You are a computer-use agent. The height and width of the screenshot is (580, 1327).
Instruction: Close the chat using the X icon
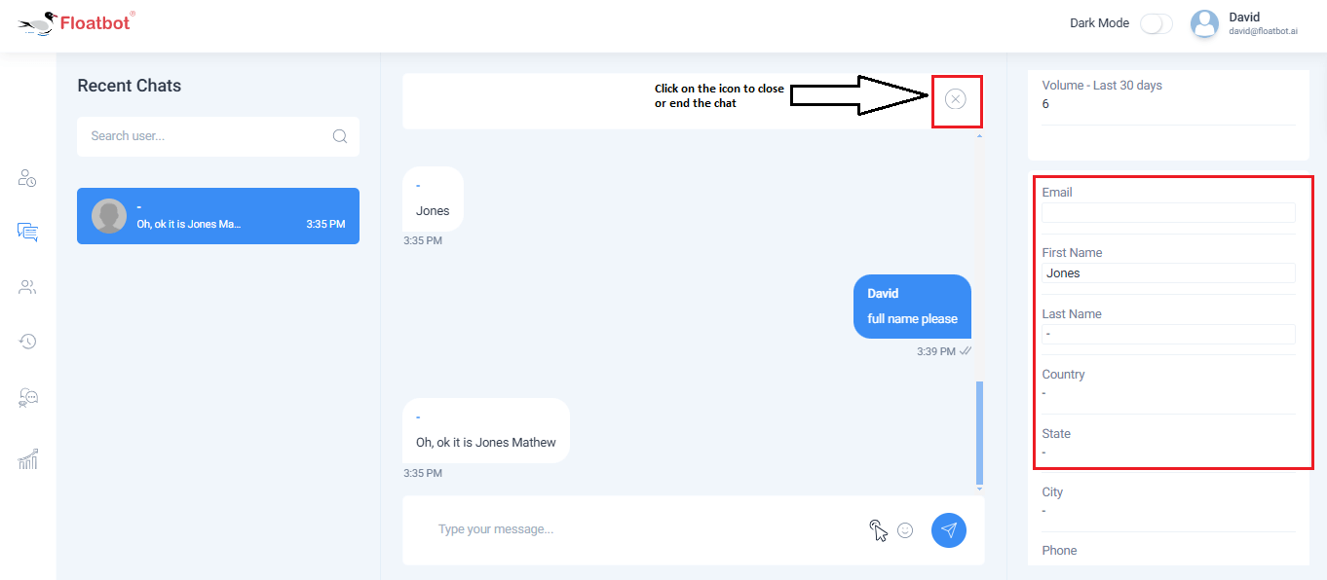(956, 99)
